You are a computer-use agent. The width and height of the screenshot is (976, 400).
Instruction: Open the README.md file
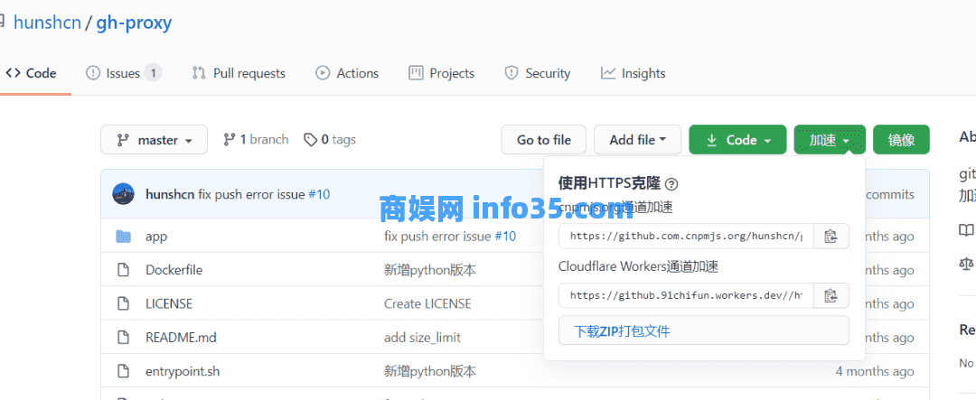pyautogui.click(x=181, y=337)
